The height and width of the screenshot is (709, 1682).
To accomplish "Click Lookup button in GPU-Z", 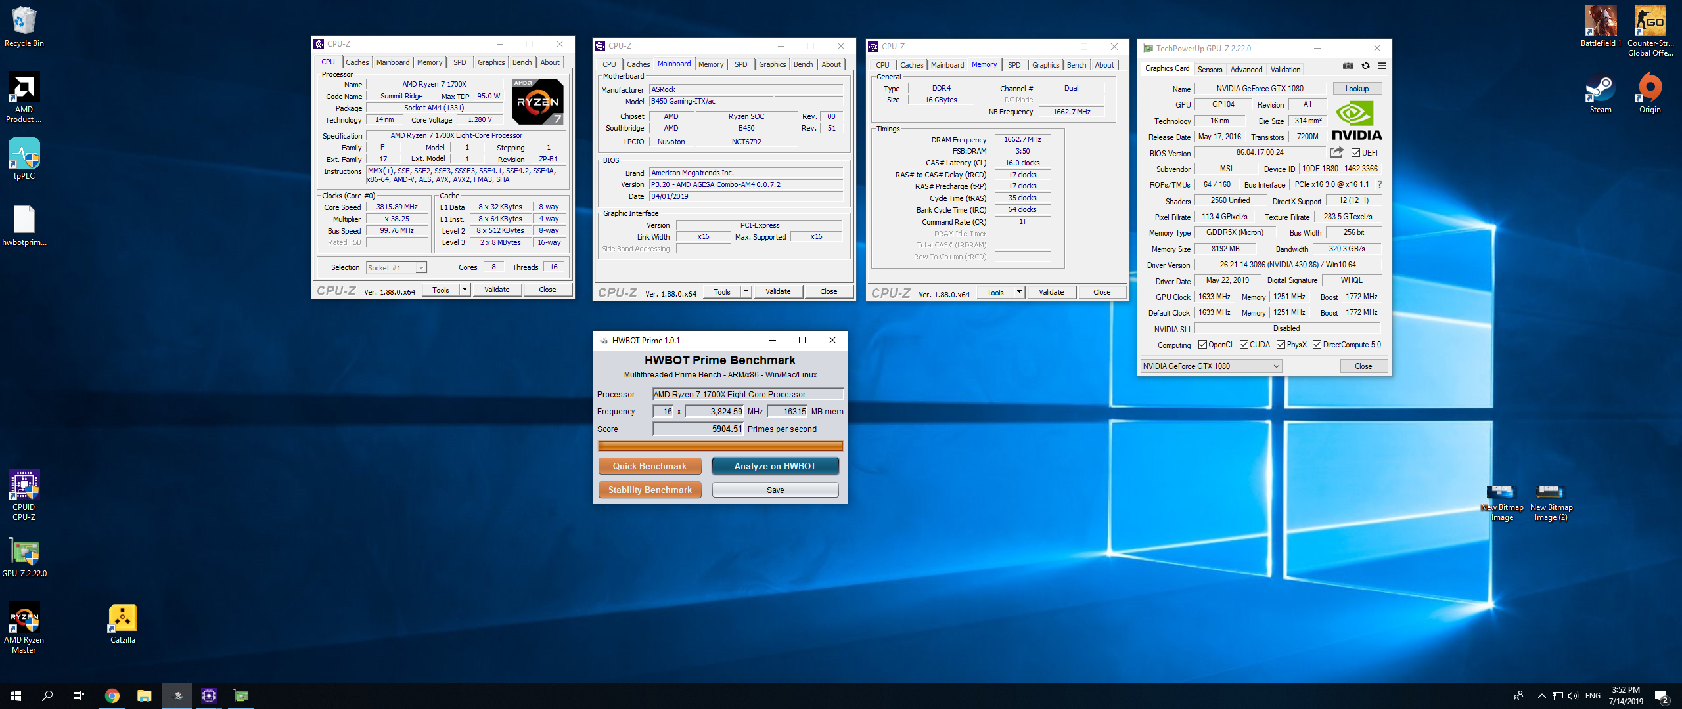I will [x=1357, y=89].
